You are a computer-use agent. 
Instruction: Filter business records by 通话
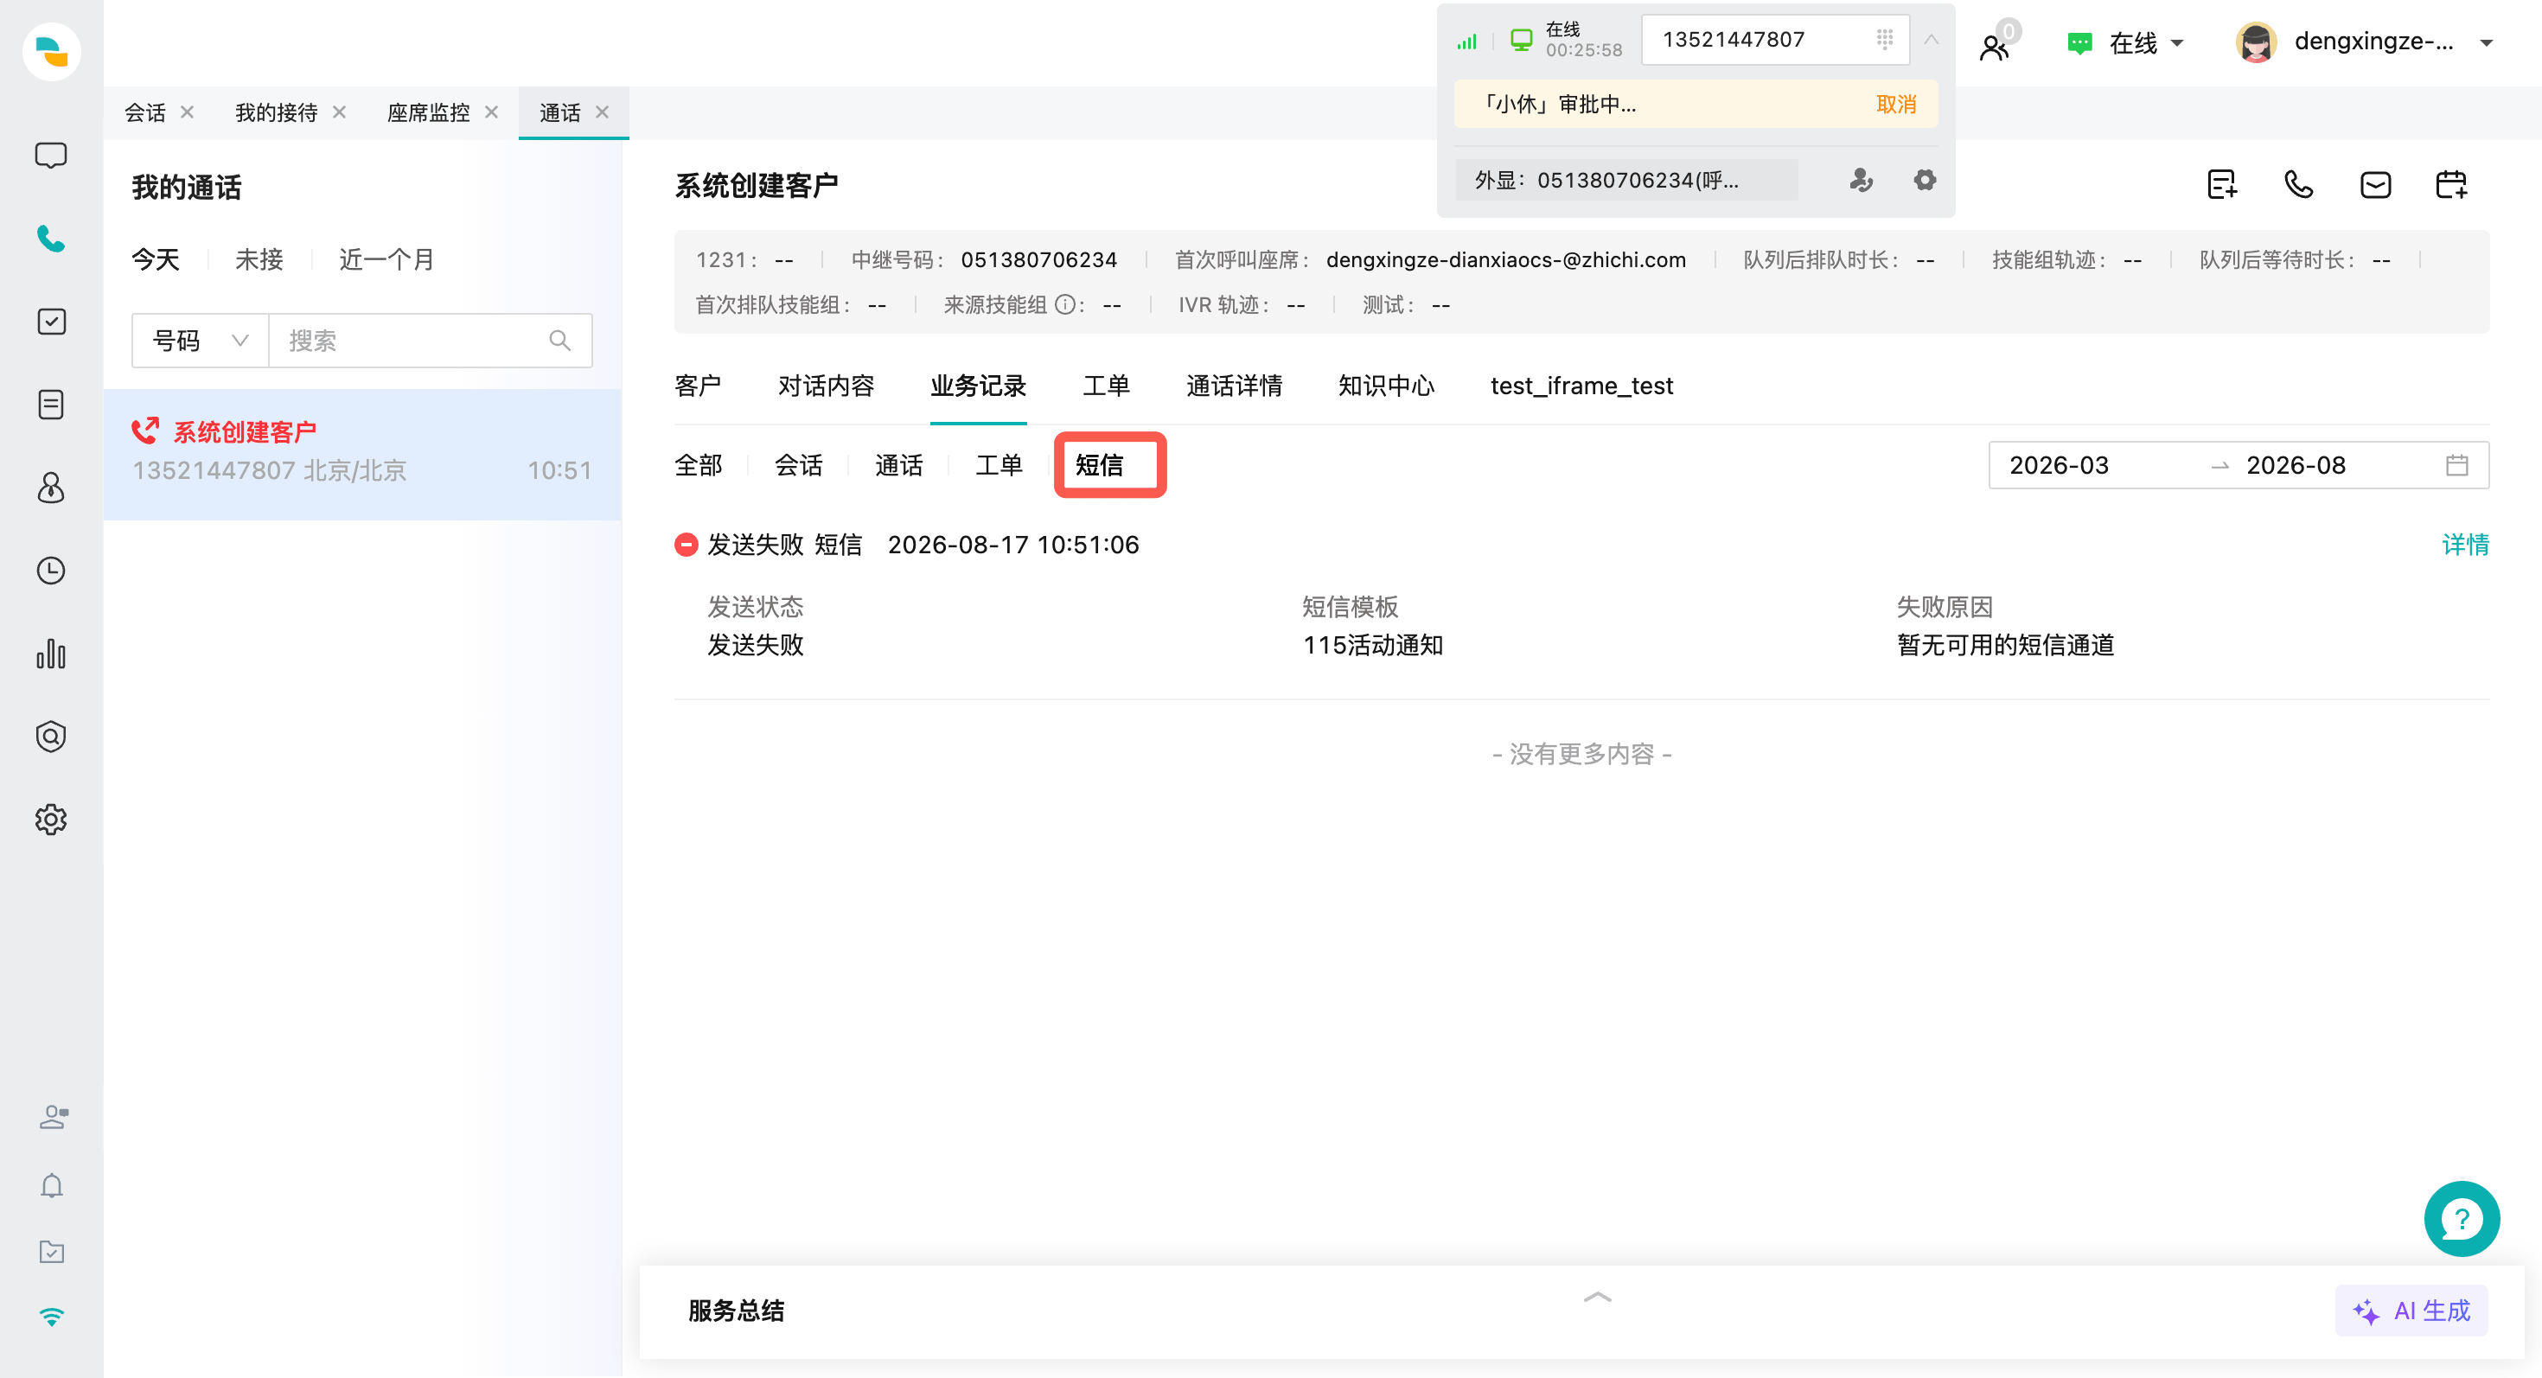click(x=898, y=464)
